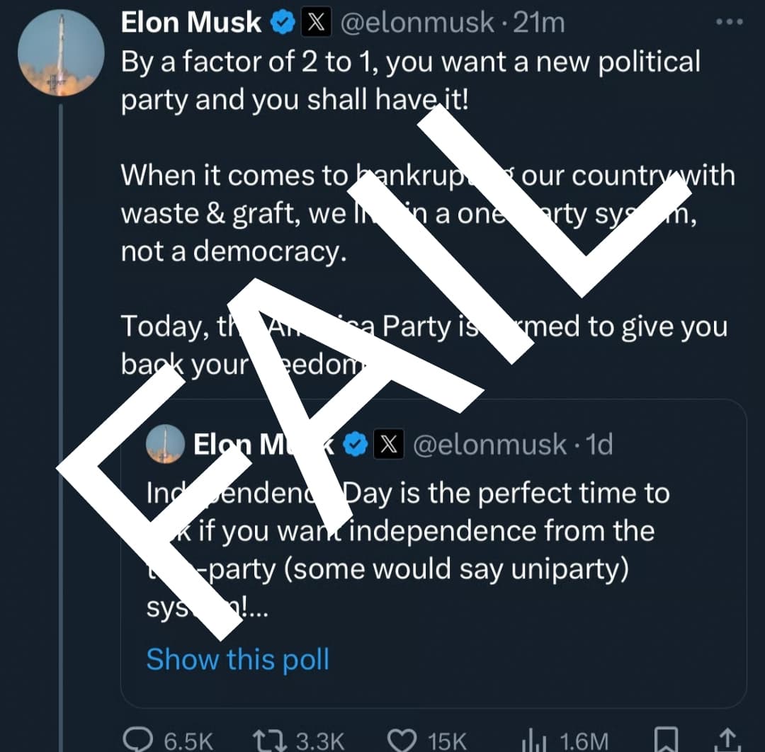Click the quoted tweet's X affiliation badge
The image size is (765, 752).
click(388, 445)
